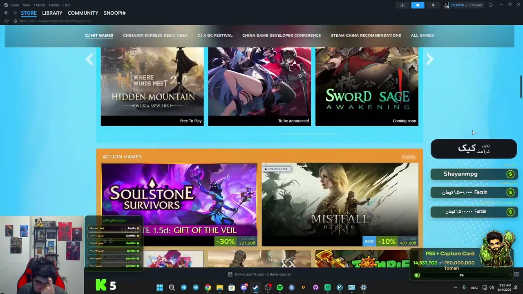Click the page reload icon

(x=7, y=21)
